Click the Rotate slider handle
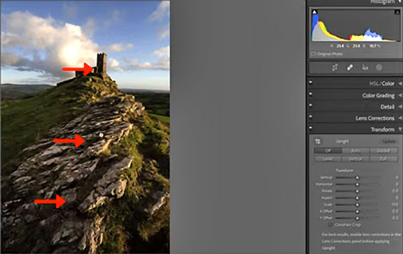This screenshot has width=403, height=254. (357, 191)
